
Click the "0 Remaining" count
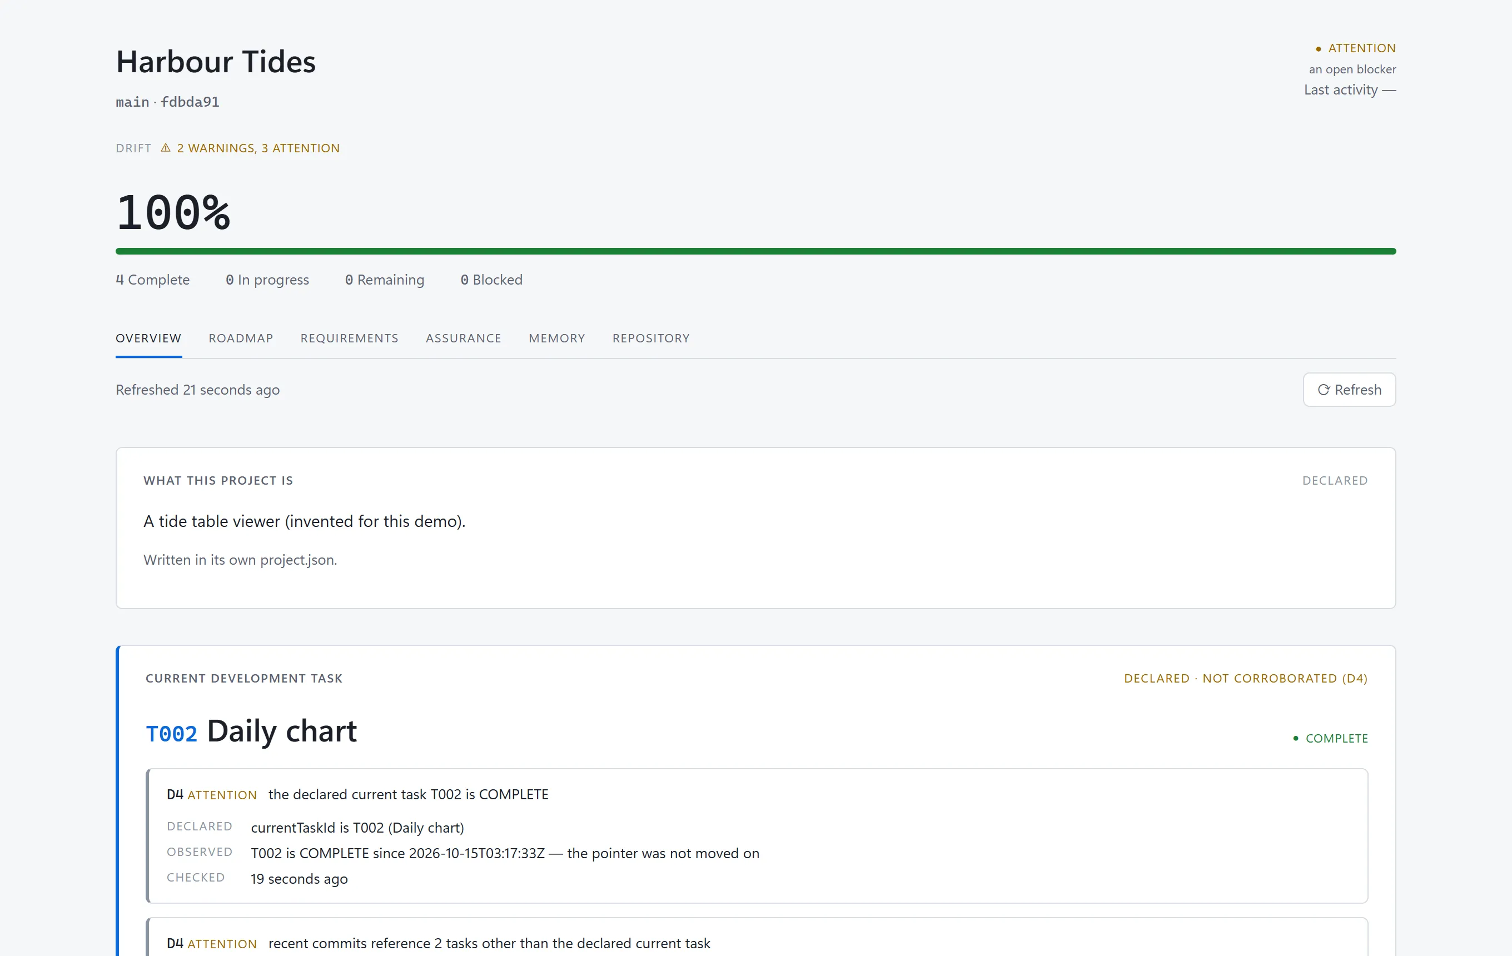coord(385,280)
